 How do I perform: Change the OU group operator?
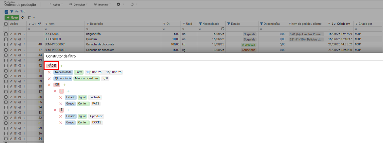[57, 85]
